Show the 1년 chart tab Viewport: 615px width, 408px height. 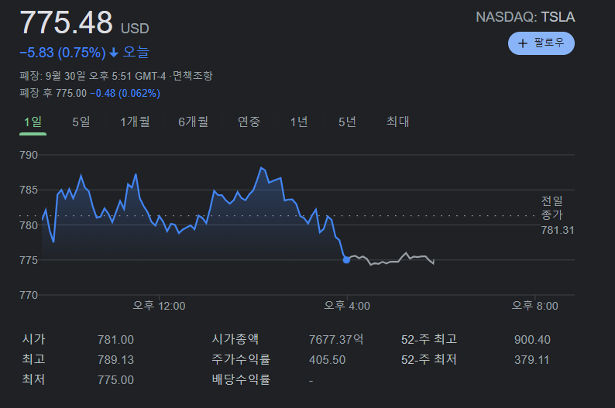pyautogui.click(x=299, y=122)
